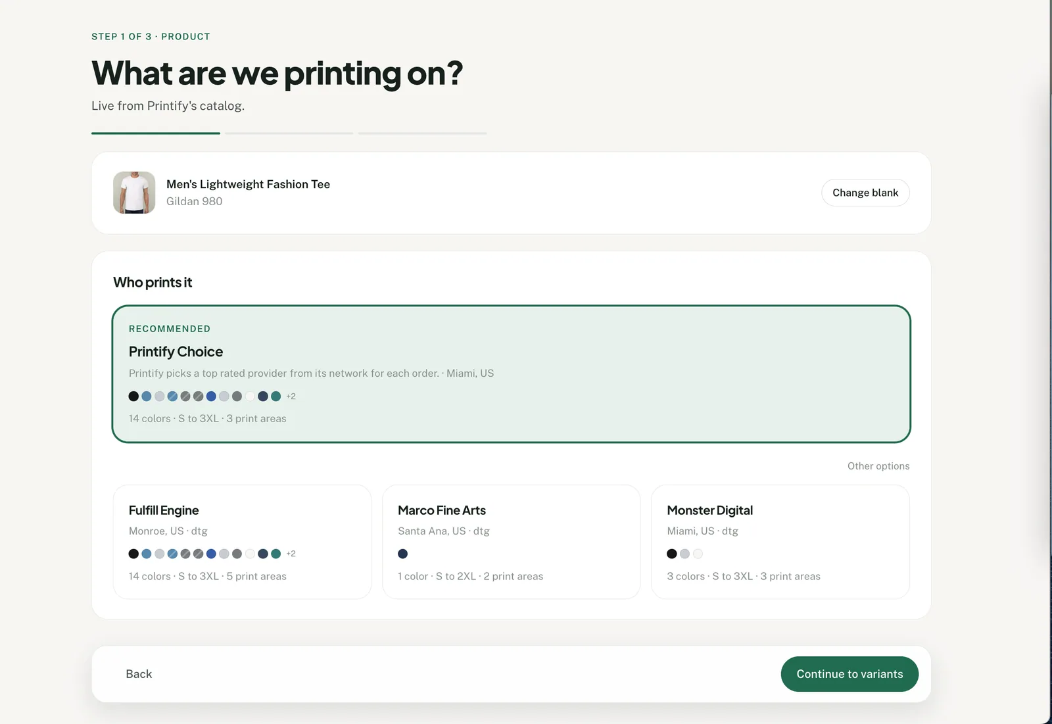Click 'What are we printing on?' heading
This screenshot has width=1052, height=724.
[277, 73]
